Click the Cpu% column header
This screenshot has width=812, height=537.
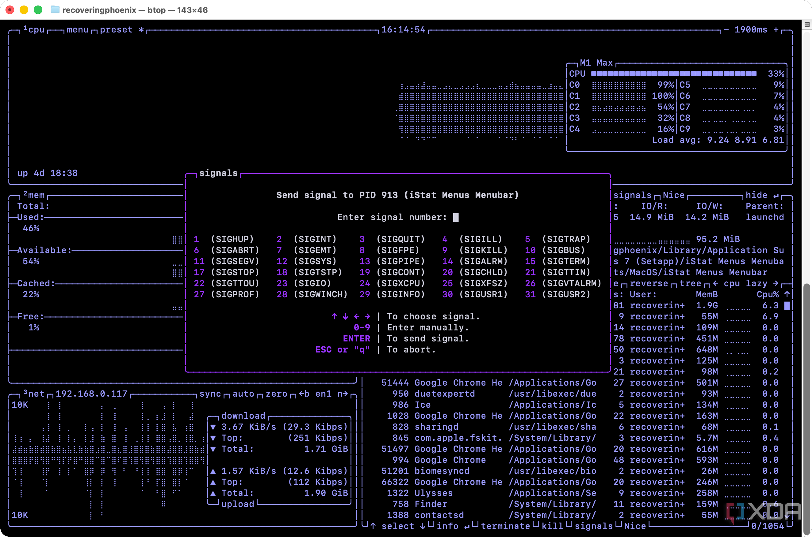click(768, 295)
